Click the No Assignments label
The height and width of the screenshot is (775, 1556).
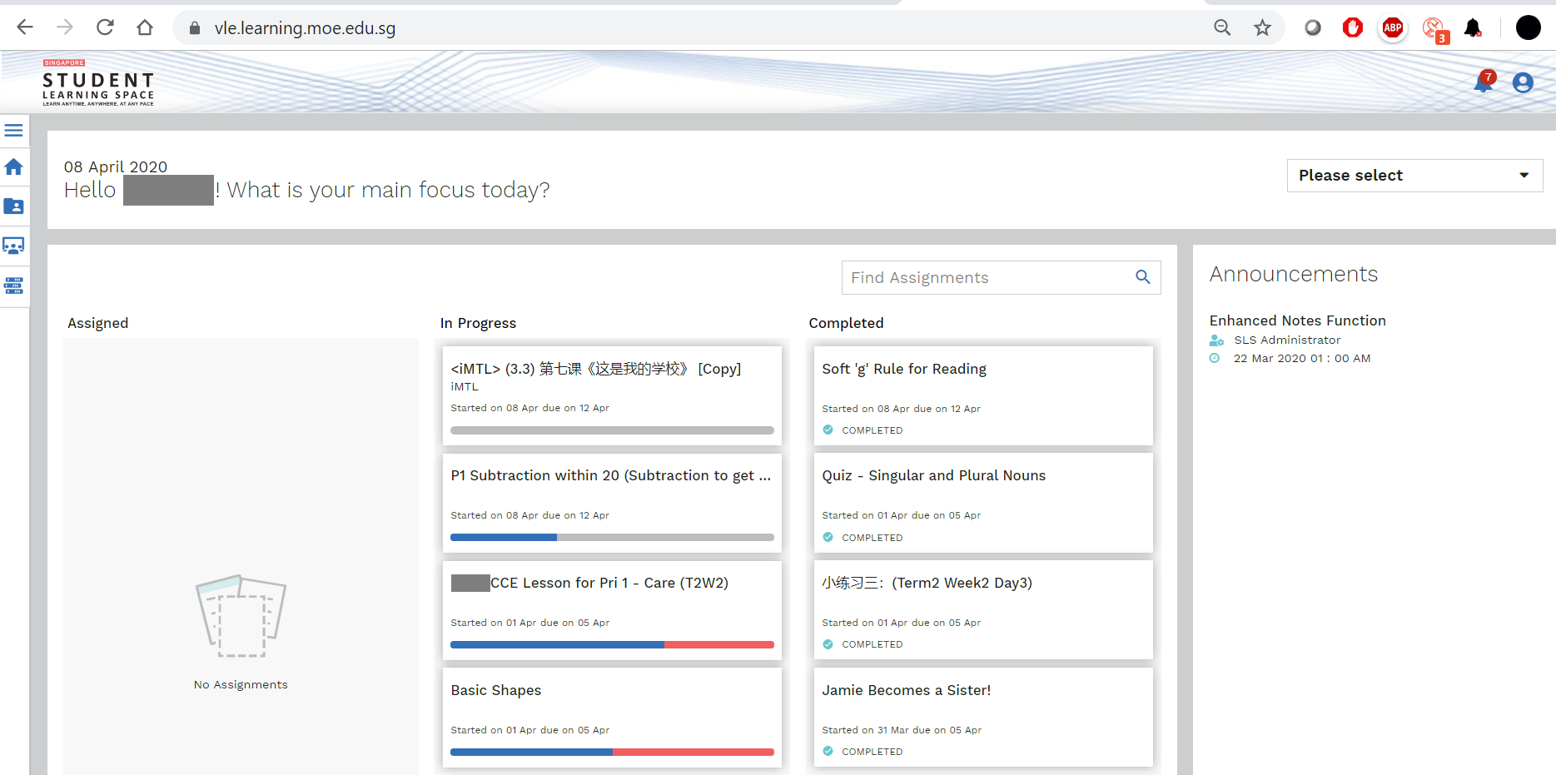coord(241,685)
